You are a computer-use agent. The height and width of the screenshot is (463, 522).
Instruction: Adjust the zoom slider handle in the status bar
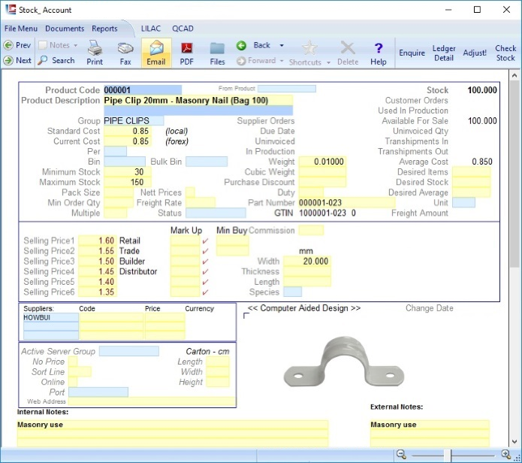pos(448,455)
